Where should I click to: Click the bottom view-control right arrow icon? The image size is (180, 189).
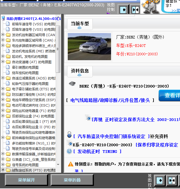[160, 181]
